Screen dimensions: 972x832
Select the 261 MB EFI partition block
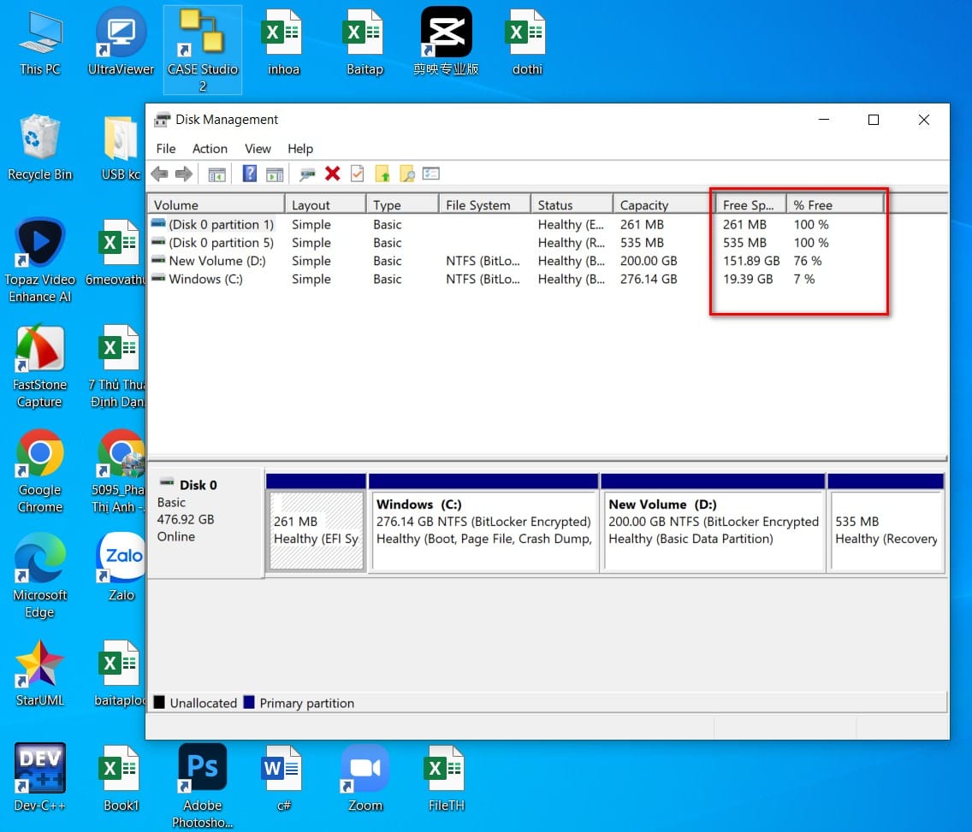pyautogui.click(x=316, y=522)
